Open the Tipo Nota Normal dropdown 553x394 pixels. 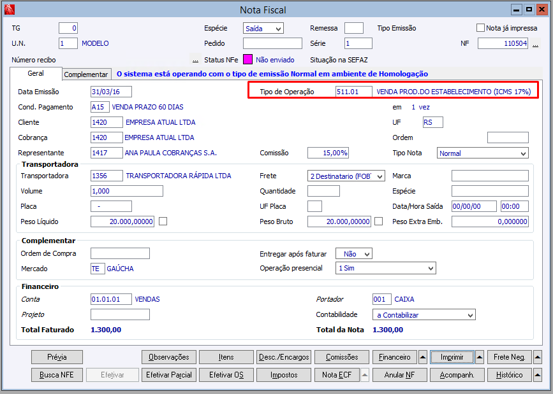[482, 153]
